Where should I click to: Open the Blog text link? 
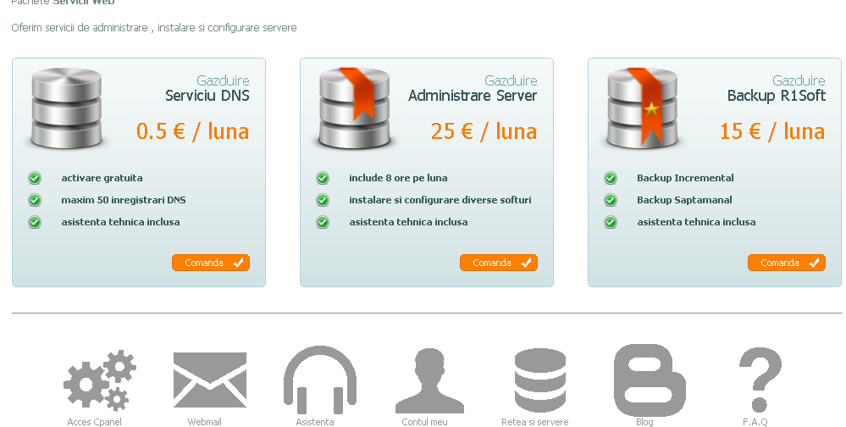[x=644, y=422]
